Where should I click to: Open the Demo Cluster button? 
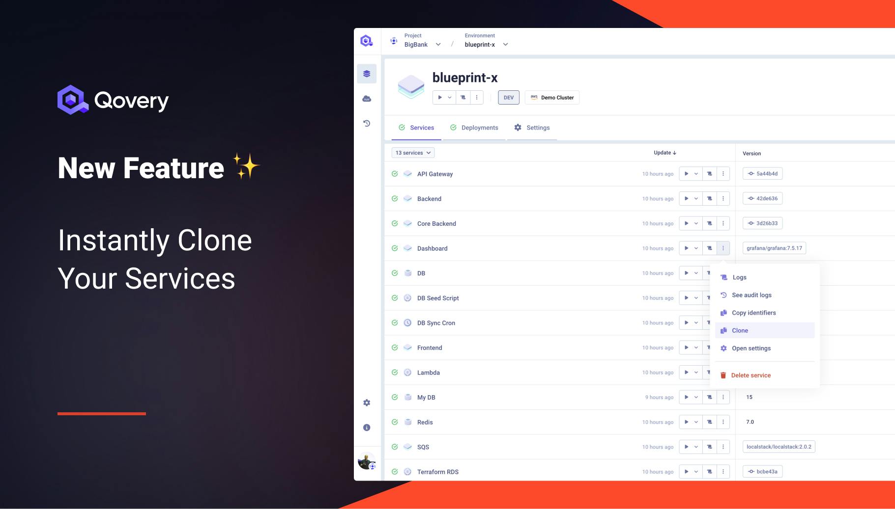tap(551, 97)
